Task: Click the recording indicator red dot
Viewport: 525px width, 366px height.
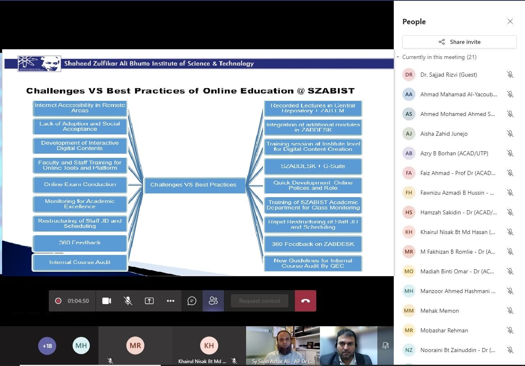Action: [58, 301]
